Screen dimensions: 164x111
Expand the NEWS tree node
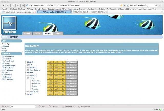coord(26,94)
